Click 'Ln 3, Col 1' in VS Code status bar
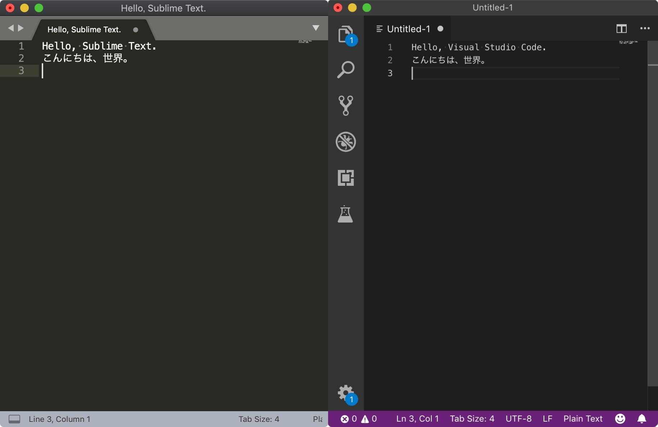 pos(417,419)
